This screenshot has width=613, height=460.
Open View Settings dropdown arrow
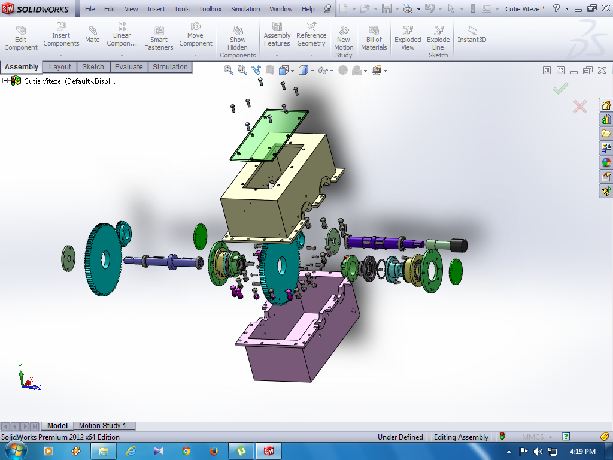(385, 71)
